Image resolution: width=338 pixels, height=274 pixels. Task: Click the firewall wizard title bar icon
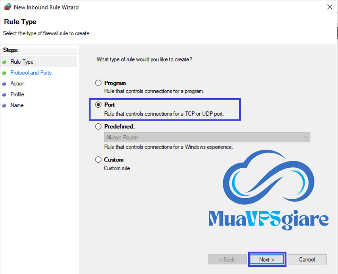tap(8, 7)
